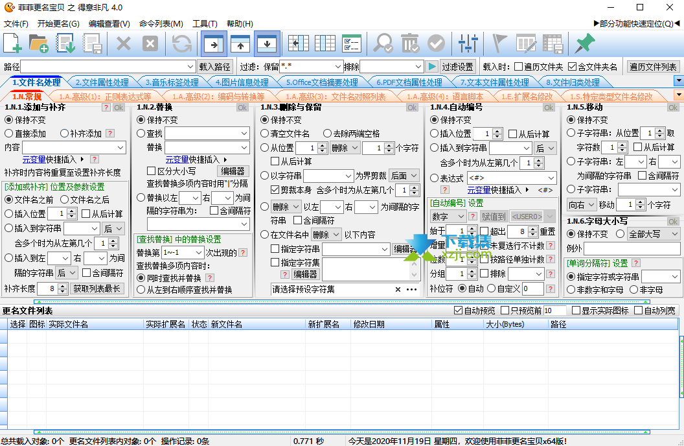The width and height of the screenshot is (684, 446).
Task: Uncheck the 剪裁本身 checkbox
Action: click(x=275, y=190)
